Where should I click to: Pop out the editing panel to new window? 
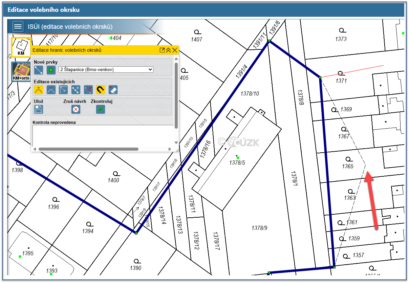[162, 50]
